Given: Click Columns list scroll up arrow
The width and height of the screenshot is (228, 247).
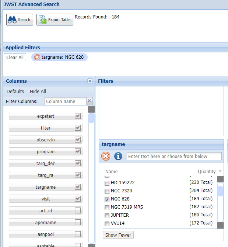Looking at the screenshot, I should (x=91, y=110).
